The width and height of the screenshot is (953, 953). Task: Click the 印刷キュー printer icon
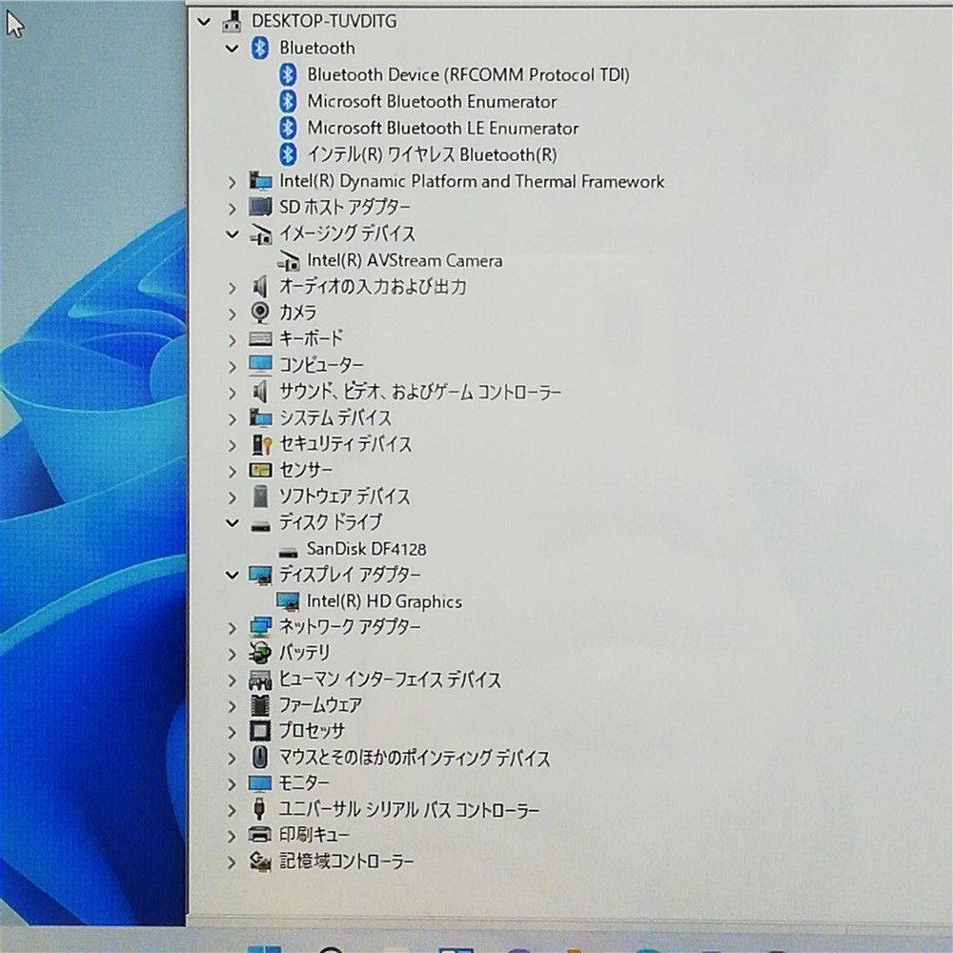click(260, 835)
